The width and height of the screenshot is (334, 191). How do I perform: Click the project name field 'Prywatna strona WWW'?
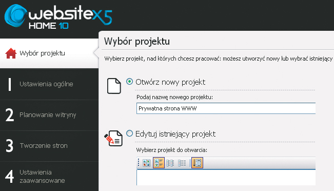pyautogui.click(x=226, y=108)
